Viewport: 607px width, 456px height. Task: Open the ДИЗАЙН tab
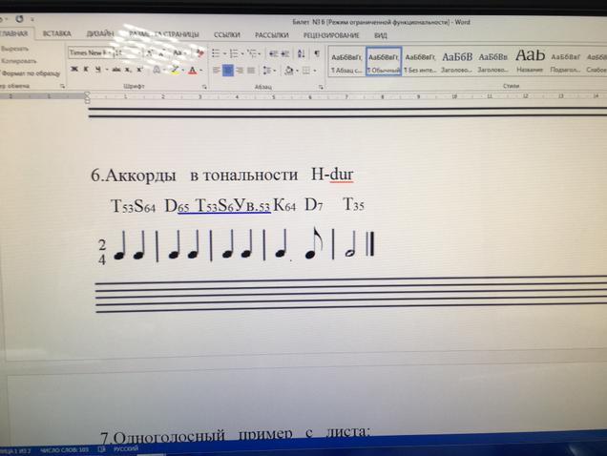click(100, 34)
